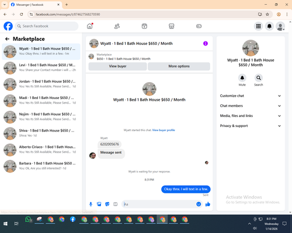Open WhatsApp from the taskbar
This screenshot has width=292, height=233.
29,220
